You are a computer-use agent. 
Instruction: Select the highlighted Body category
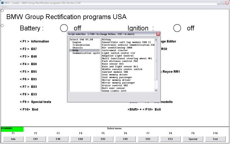pos(84,50)
